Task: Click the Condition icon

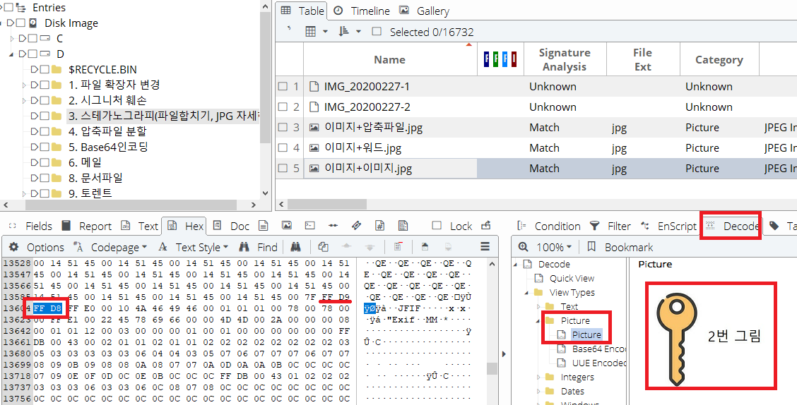Action: click(522, 226)
